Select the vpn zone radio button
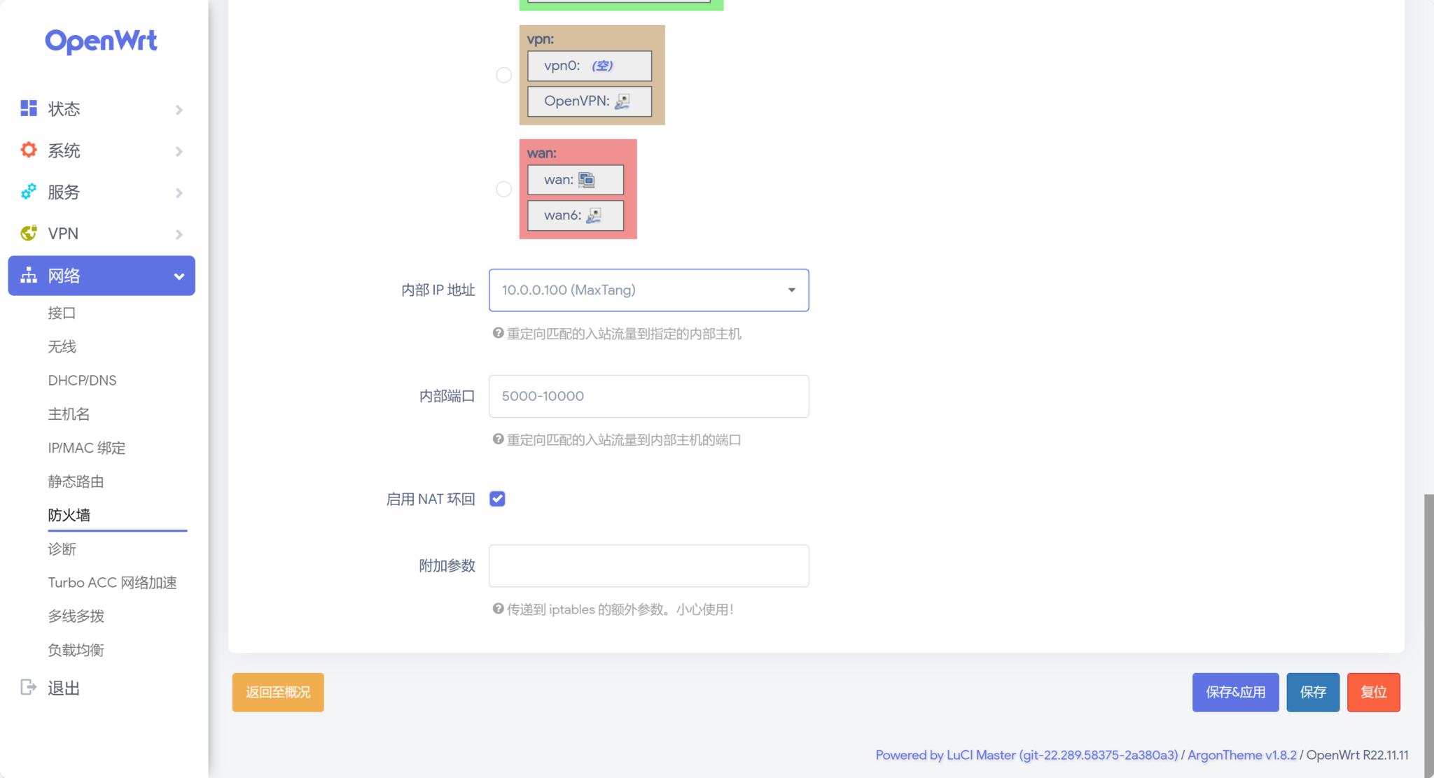The height and width of the screenshot is (778, 1434). [503, 75]
